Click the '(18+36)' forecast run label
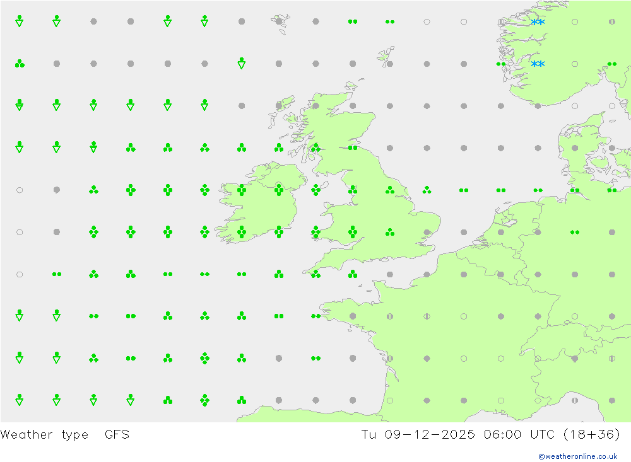 pyautogui.click(x=592, y=434)
